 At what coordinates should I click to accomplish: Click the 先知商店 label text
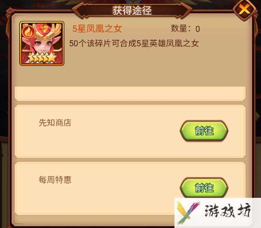pos(55,123)
